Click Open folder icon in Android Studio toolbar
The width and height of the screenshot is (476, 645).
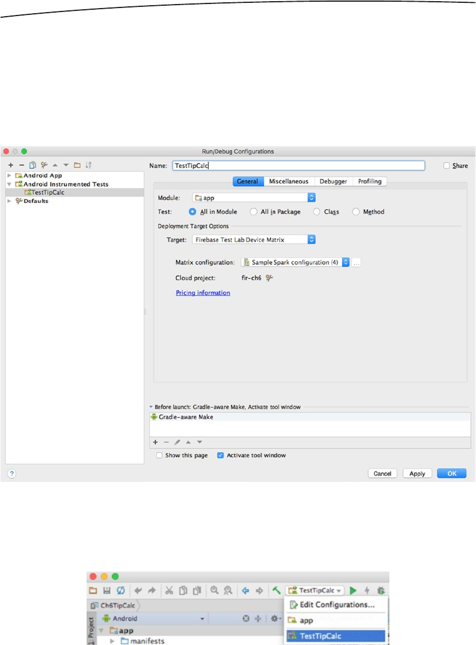point(93,590)
